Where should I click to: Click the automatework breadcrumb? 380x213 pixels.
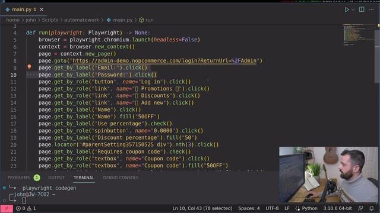click(82, 20)
